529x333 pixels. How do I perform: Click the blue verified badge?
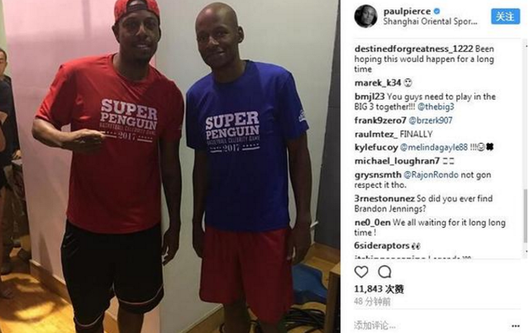point(436,11)
